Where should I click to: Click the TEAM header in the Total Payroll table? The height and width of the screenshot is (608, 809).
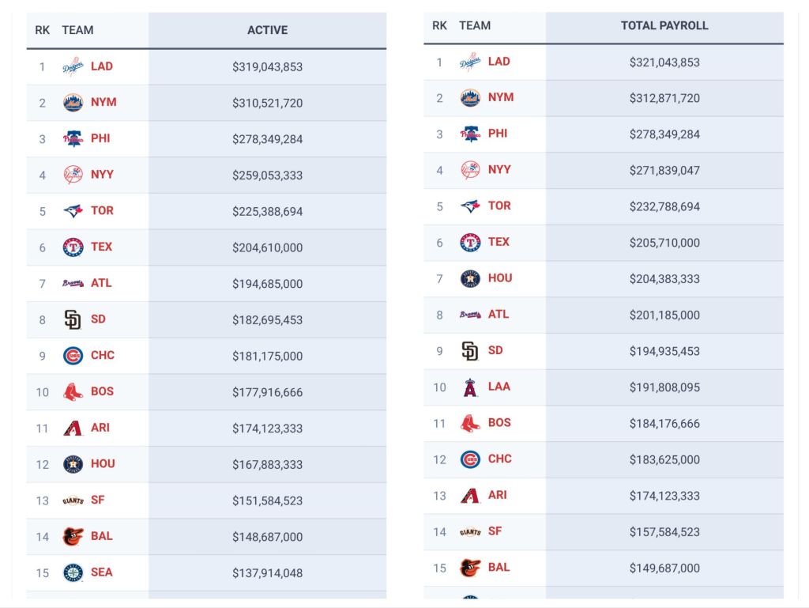coord(475,25)
